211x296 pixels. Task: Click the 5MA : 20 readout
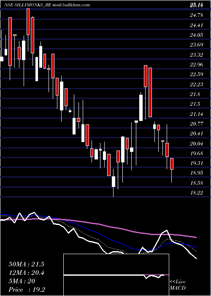click(x=22, y=281)
